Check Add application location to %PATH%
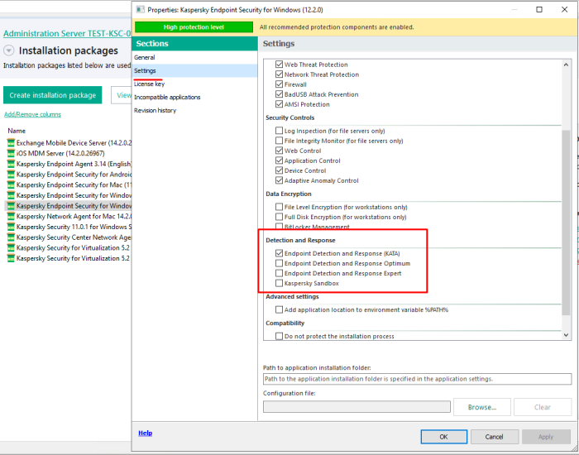The image size is (579, 455). (280, 309)
